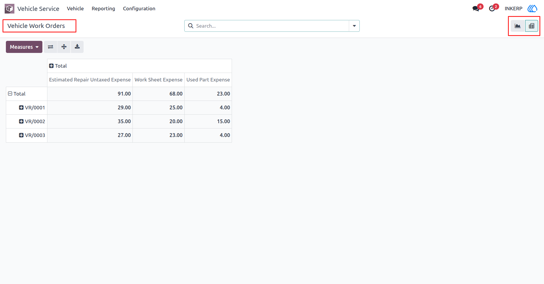Click the 68.00 total cell
Screen dimensions: 544x284
[x=158, y=94]
